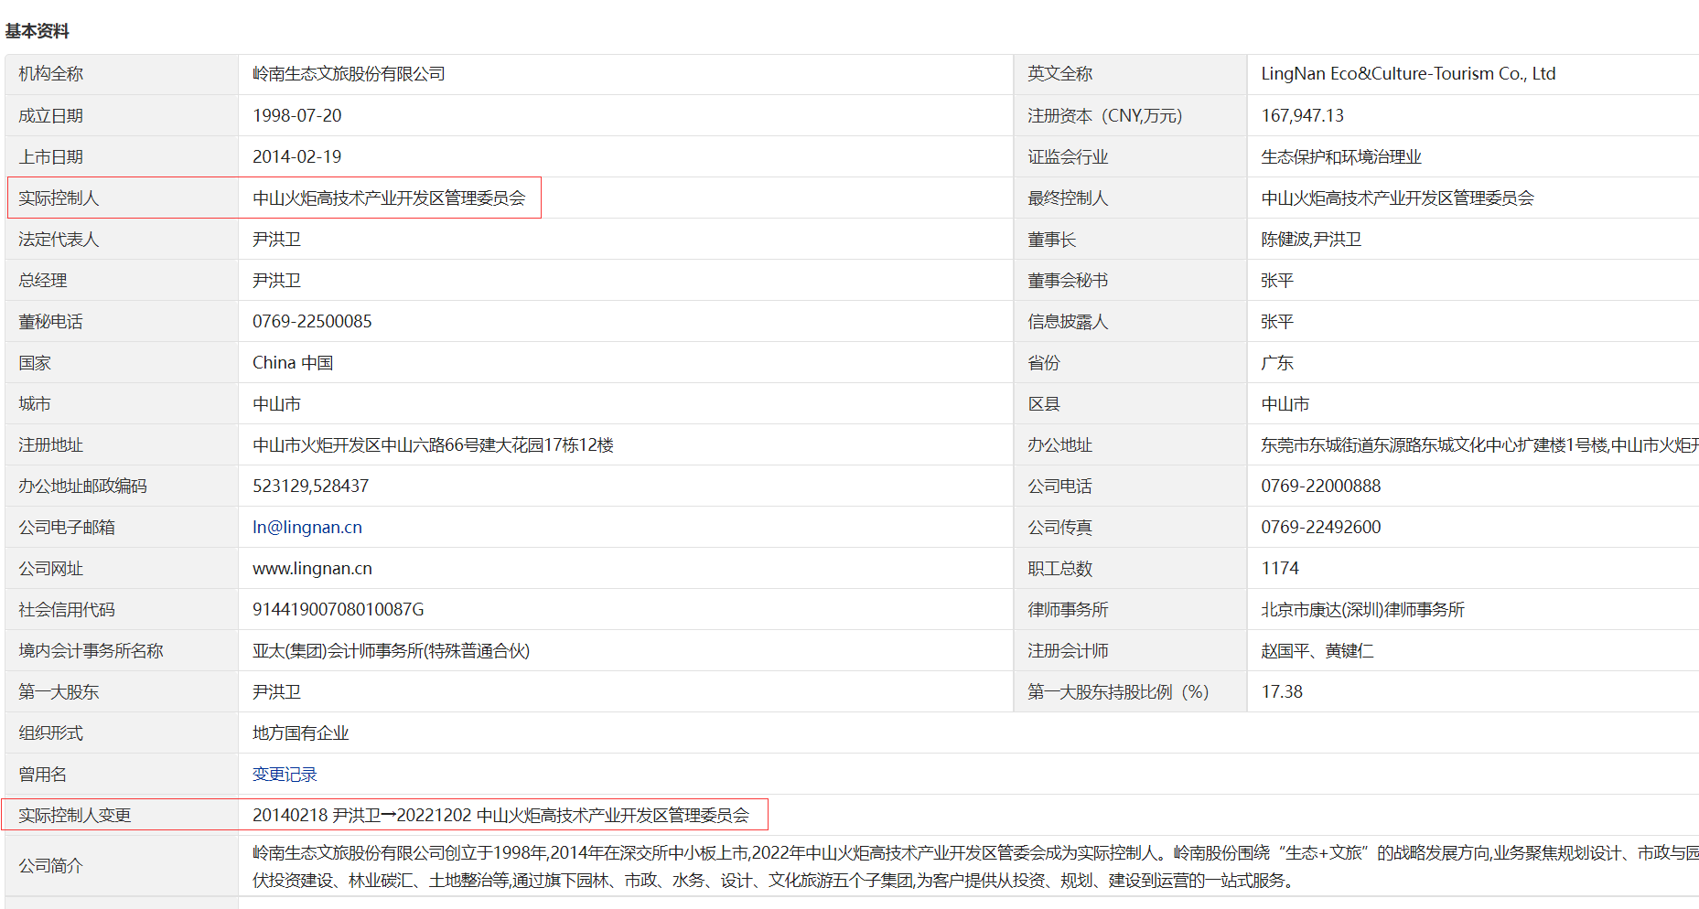This screenshot has height=909, width=1699.
Task: Select 中山市 in the 区县 row
Action: point(1285,404)
